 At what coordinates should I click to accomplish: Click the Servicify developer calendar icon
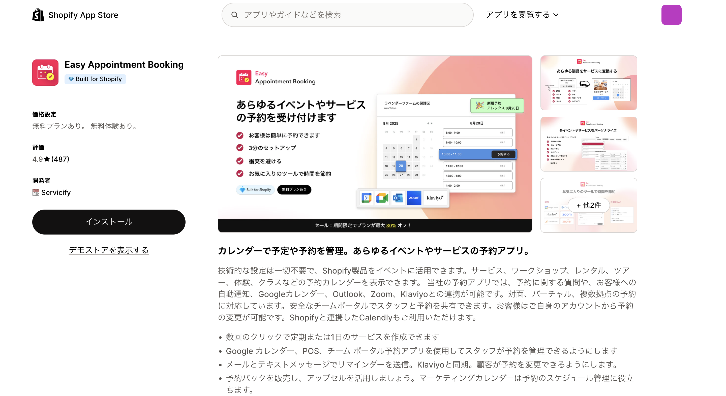36,192
